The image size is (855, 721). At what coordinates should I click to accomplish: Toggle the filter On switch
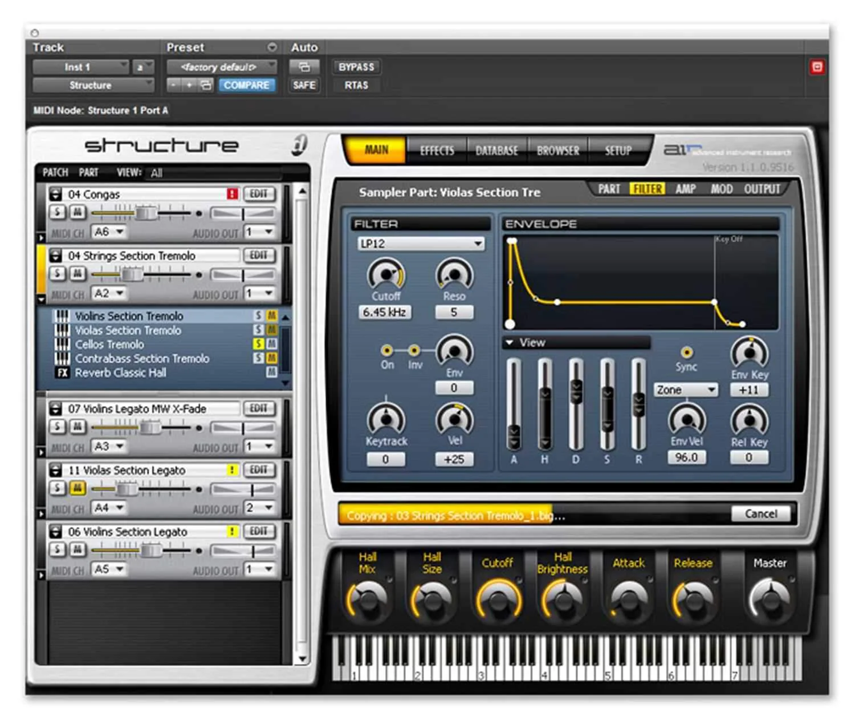[x=387, y=350]
